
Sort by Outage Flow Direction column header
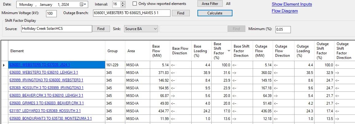[283, 51]
